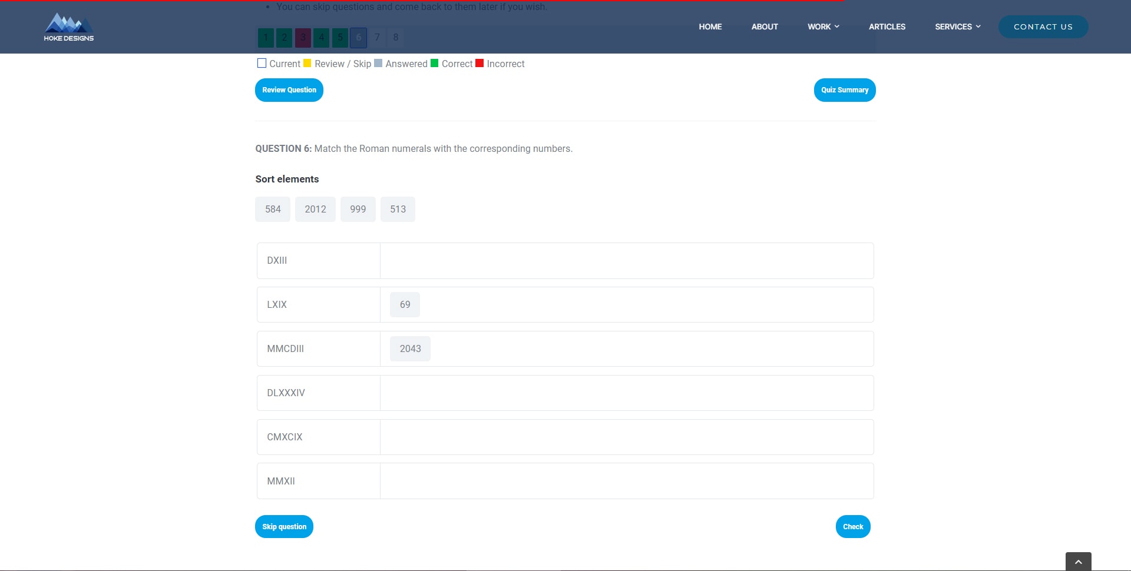
Task: Click the 69 tile beside LXIX
Action: (x=405, y=305)
